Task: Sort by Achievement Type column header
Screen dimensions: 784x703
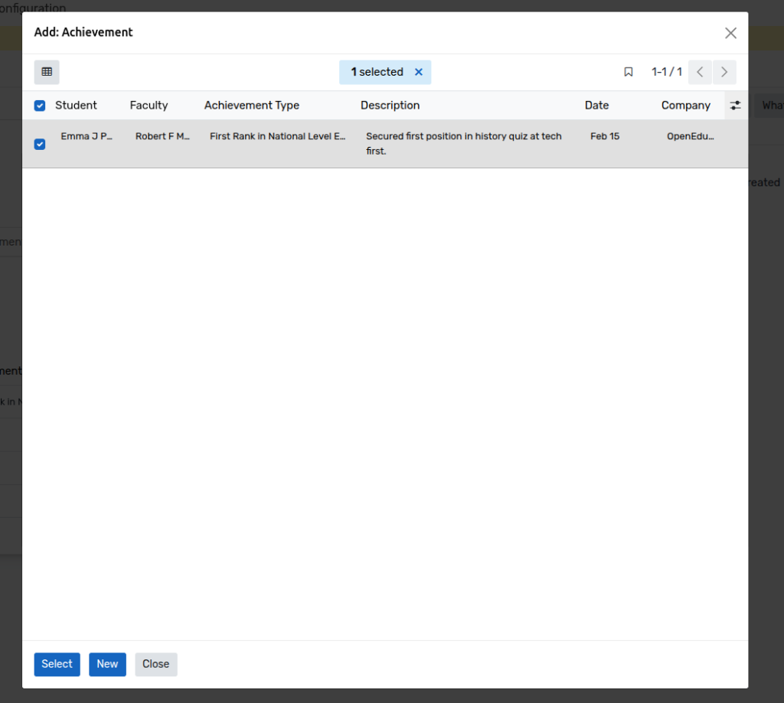Action: click(x=251, y=106)
